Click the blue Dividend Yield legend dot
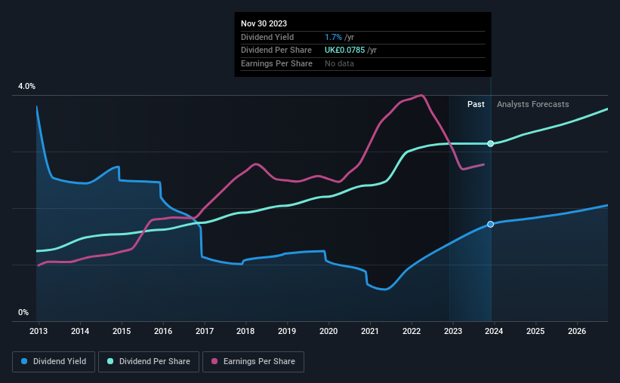 coord(24,361)
